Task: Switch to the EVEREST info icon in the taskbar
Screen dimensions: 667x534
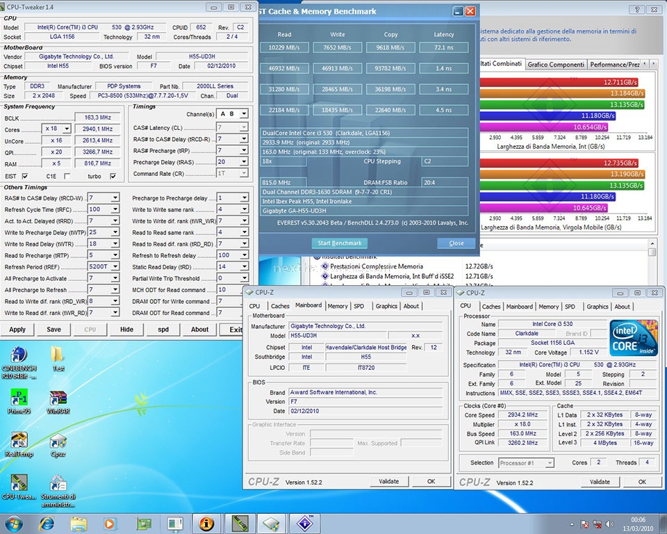Action: [207, 524]
